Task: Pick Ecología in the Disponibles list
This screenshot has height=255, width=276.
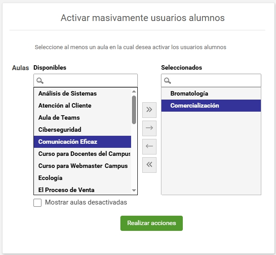Action: [82, 178]
